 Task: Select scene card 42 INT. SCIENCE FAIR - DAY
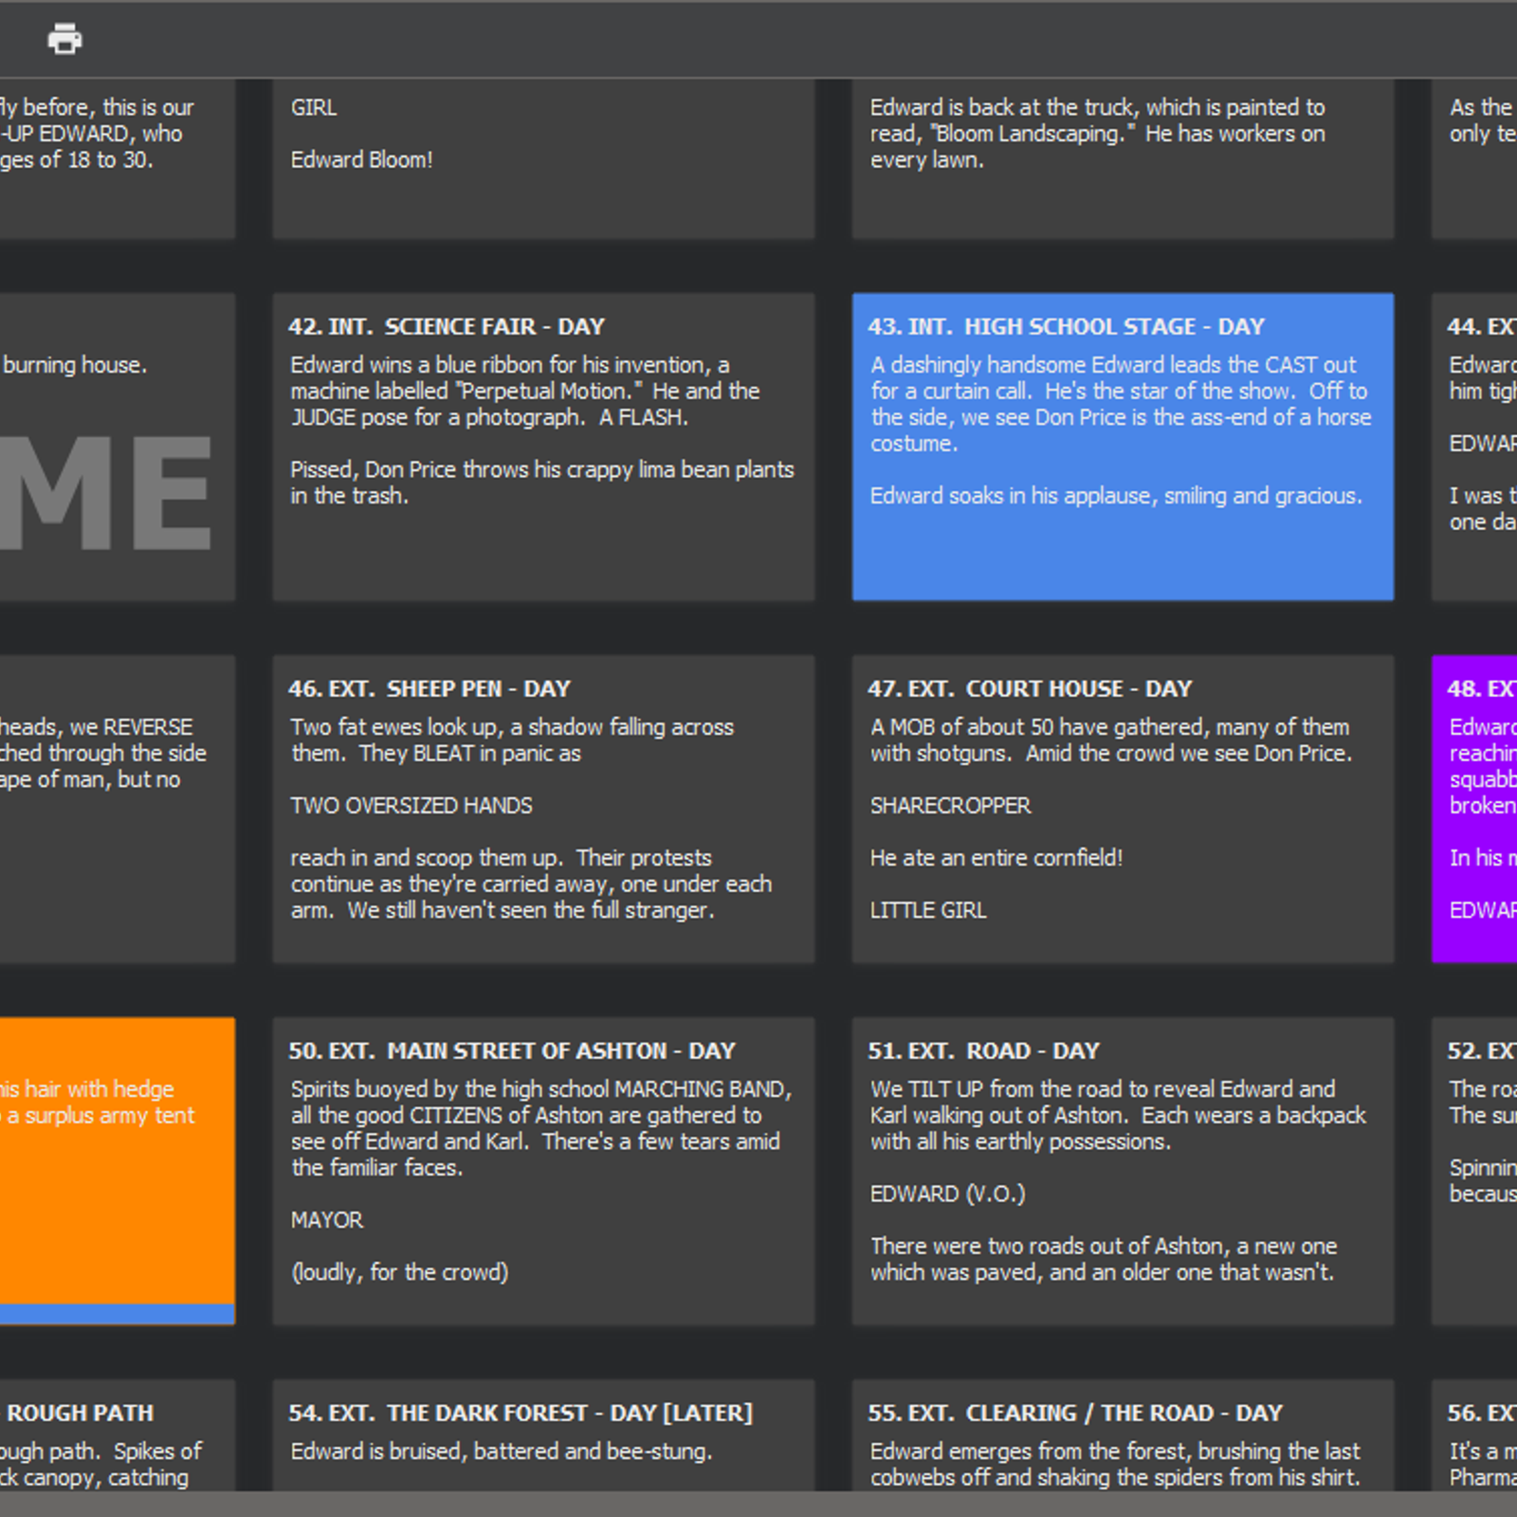click(543, 447)
